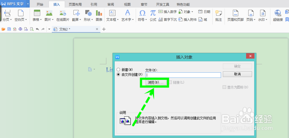Expand the 表格 dropdown arrow
This screenshot has height=138, width=289.
click(41, 20)
